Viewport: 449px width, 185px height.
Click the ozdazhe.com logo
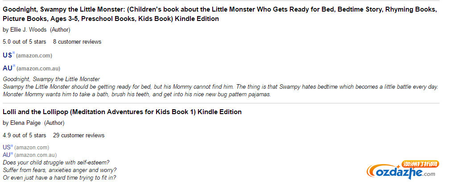[x=403, y=170]
